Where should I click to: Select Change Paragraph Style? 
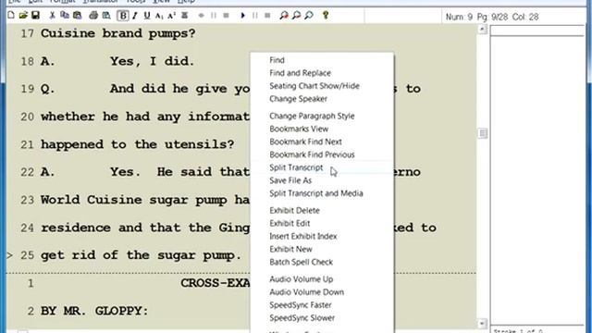pyautogui.click(x=312, y=116)
